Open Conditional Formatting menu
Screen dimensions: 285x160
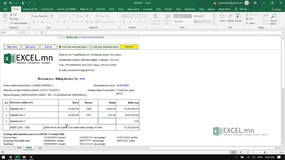coord(155,19)
